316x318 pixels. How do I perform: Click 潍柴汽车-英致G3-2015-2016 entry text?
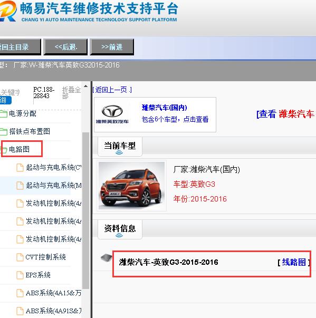[x=168, y=262]
